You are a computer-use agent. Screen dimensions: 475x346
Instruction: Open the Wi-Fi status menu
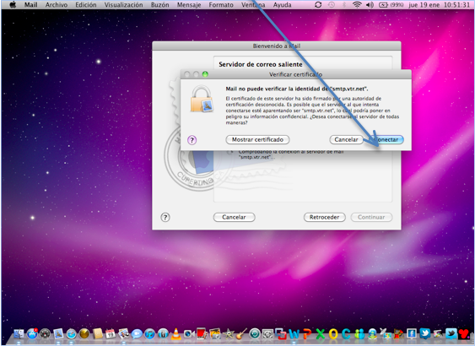pos(357,5)
